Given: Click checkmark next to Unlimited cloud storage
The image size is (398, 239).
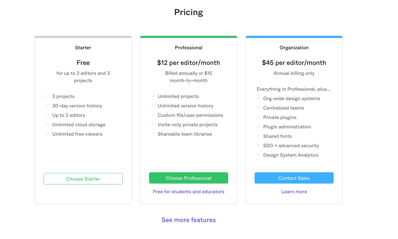Looking at the screenshot, I should click(47, 124).
